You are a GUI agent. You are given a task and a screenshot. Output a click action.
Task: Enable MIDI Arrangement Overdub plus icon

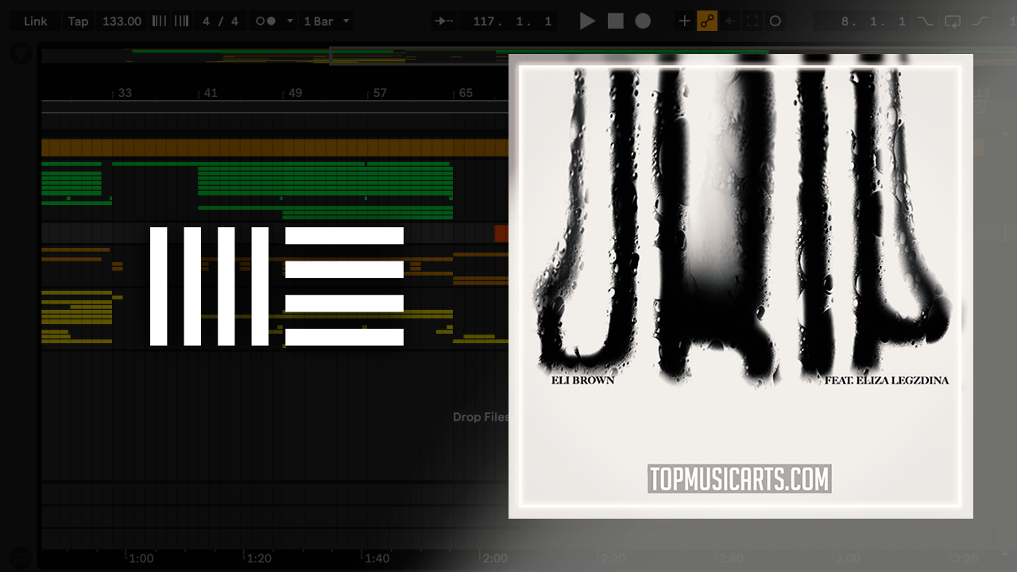[684, 21]
